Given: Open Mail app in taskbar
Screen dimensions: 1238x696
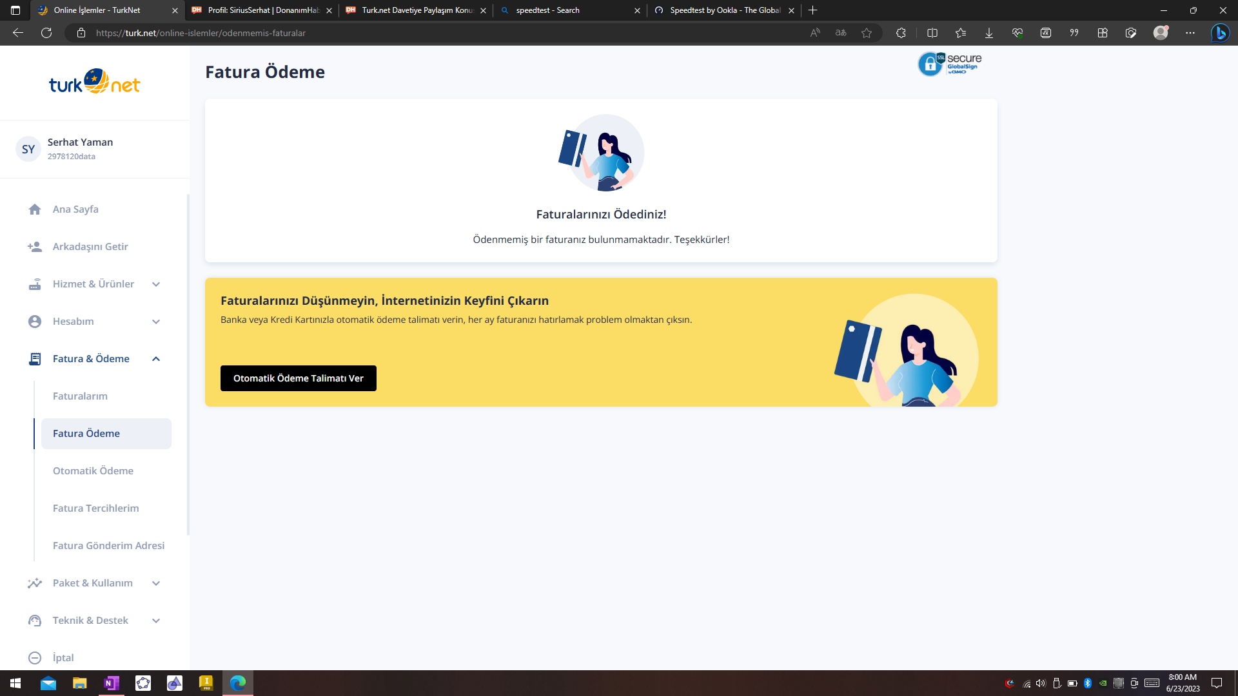Looking at the screenshot, I should [x=48, y=683].
